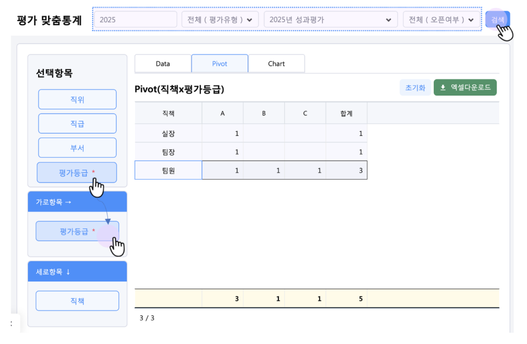Select the Pivot tab

pos(220,64)
